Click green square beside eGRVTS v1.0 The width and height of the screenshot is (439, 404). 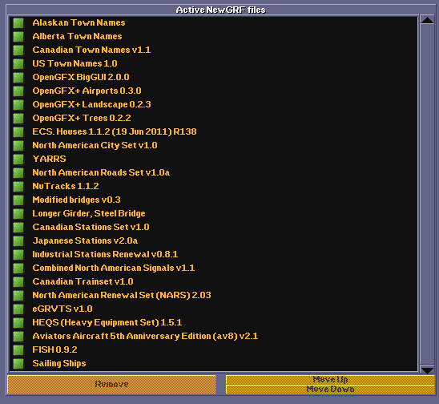coord(18,309)
